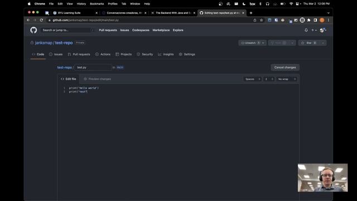Open the Chrome profile avatar
Viewport: 357px width, 201px height.
tap(322, 20)
